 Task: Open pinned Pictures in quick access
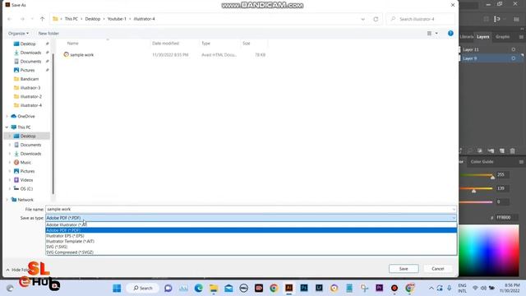pos(27,70)
